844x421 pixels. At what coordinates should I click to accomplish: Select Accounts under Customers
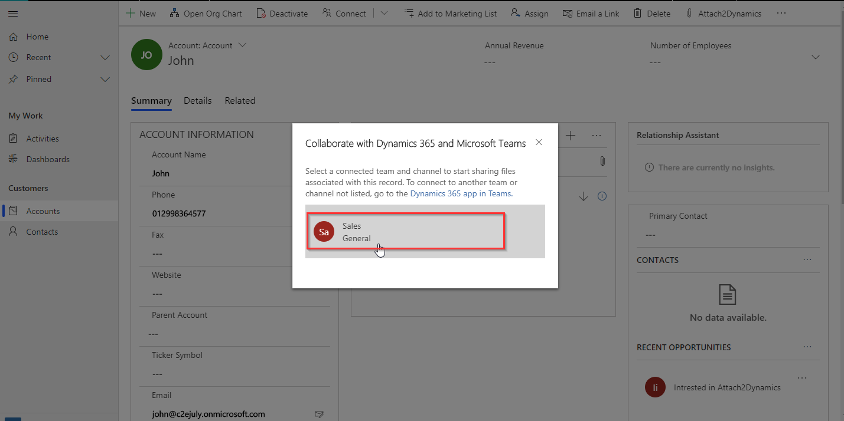point(59,211)
